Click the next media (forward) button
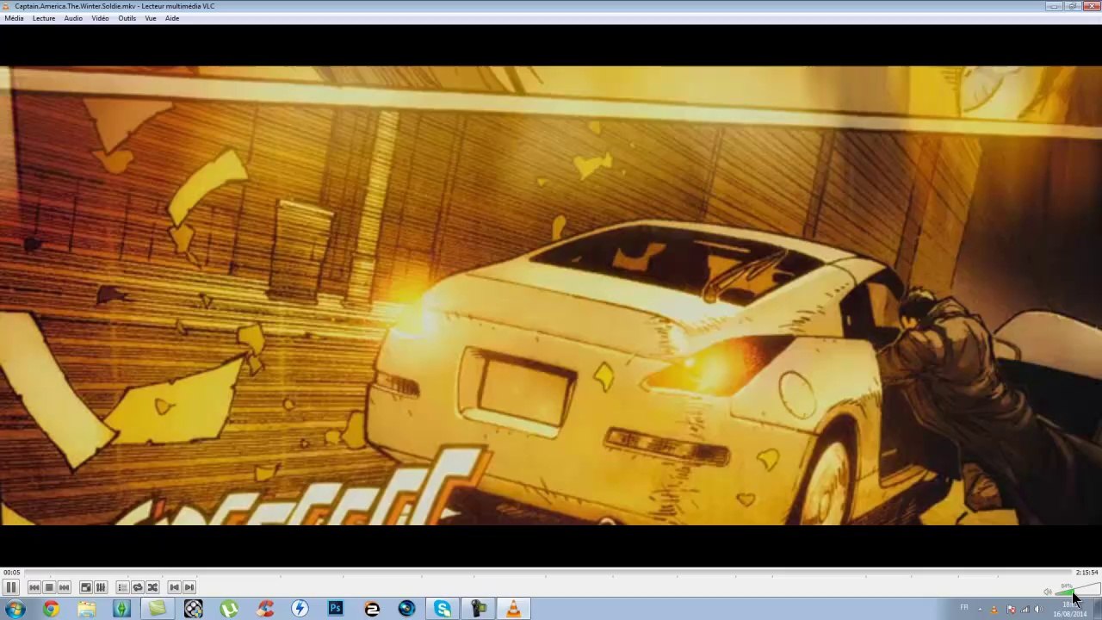 (64, 587)
